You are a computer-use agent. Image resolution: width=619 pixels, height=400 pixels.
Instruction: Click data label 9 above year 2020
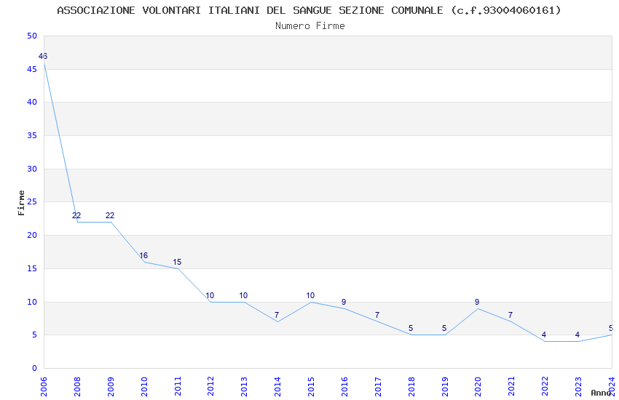pyautogui.click(x=477, y=303)
